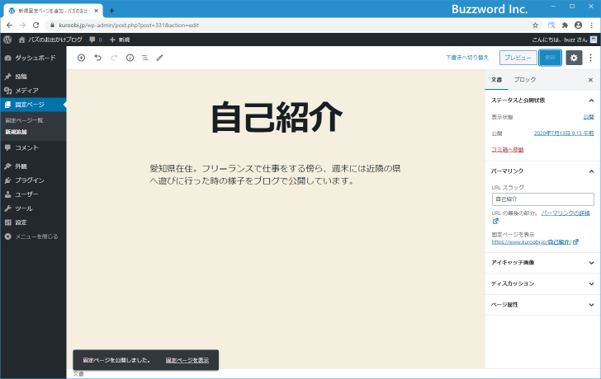Open the Chrome profile avatar icon
Screen dimensions: 601x379
point(579,26)
